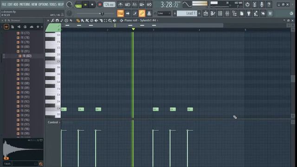This screenshot has width=297, height=167.
Task: Open the HELP menu
Action: coord(61,4)
